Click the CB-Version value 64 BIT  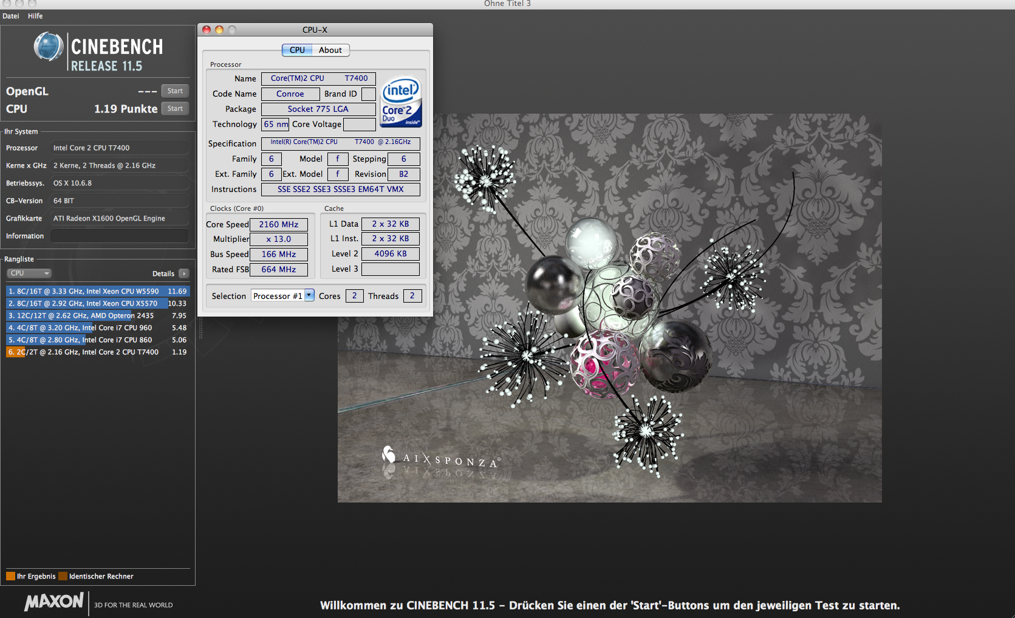[120, 201]
